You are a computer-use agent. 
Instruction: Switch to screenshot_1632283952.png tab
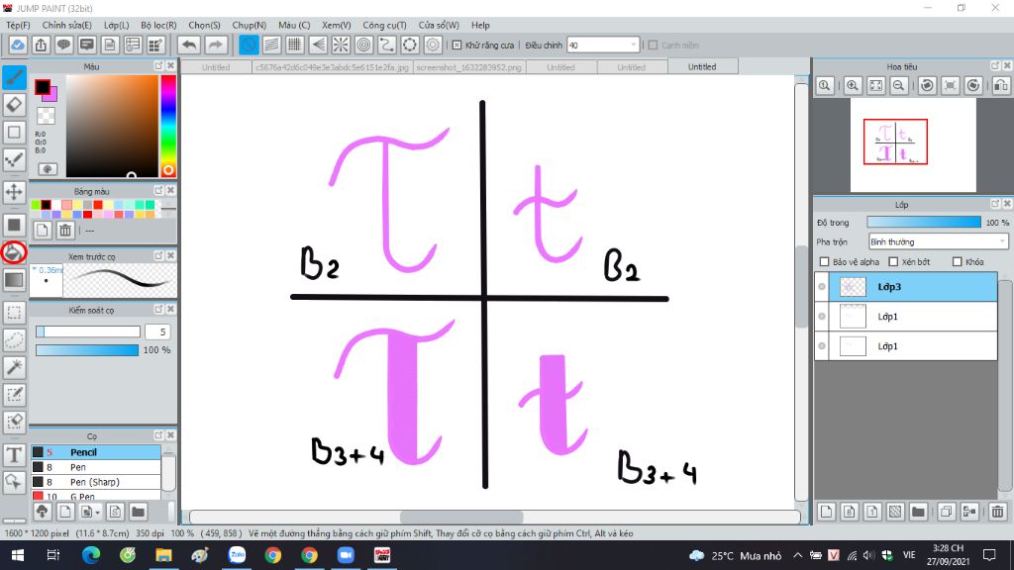point(468,67)
